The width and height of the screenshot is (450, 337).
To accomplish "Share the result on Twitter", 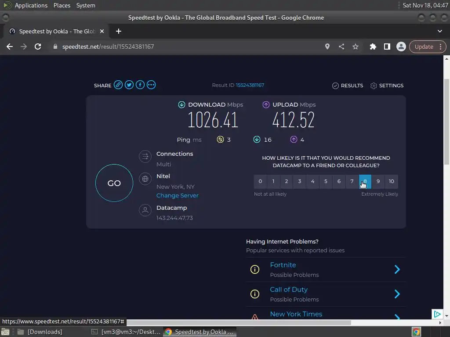I will tap(129, 85).
